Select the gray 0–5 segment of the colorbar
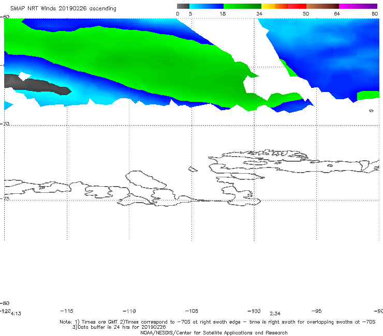The image size is (383, 336). click(x=183, y=6)
